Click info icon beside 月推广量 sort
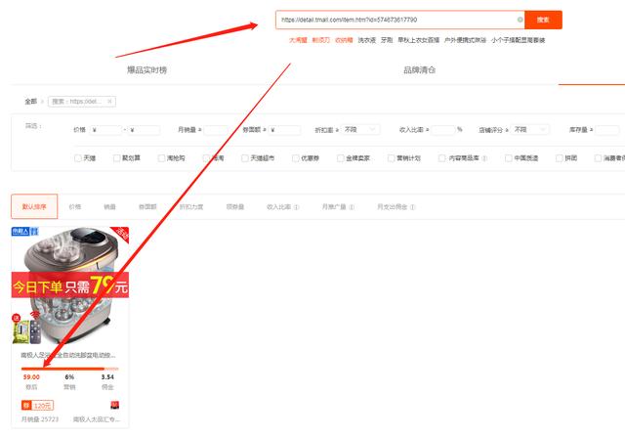The width and height of the screenshot is (625, 438). pos(352,207)
